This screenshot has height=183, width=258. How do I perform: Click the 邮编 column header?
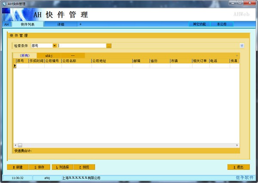pos(141,61)
